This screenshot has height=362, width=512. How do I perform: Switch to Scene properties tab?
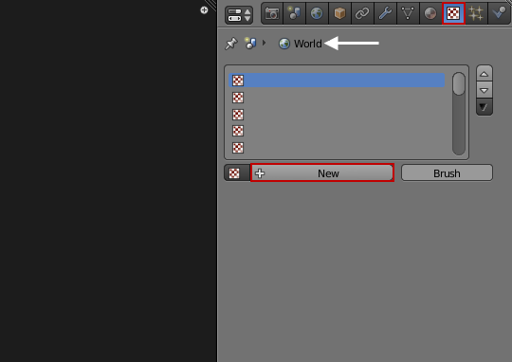click(295, 13)
